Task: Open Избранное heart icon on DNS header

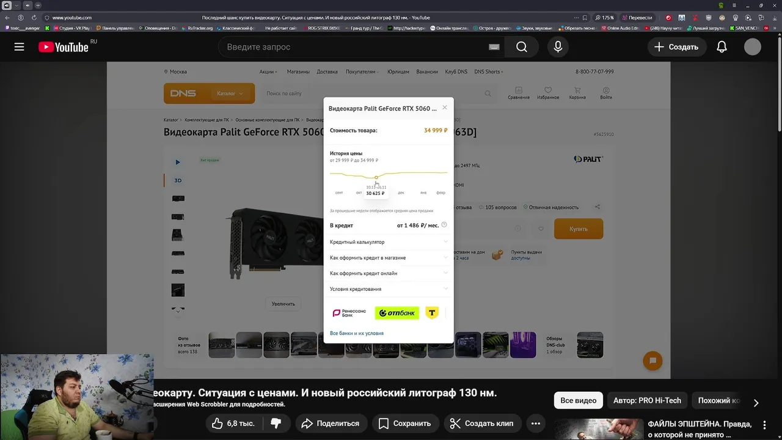Action: (548, 94)
